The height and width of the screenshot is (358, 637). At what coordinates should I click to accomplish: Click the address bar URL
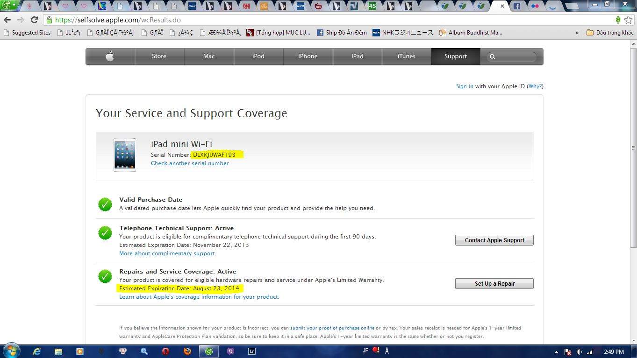click(x=118, y=20)
